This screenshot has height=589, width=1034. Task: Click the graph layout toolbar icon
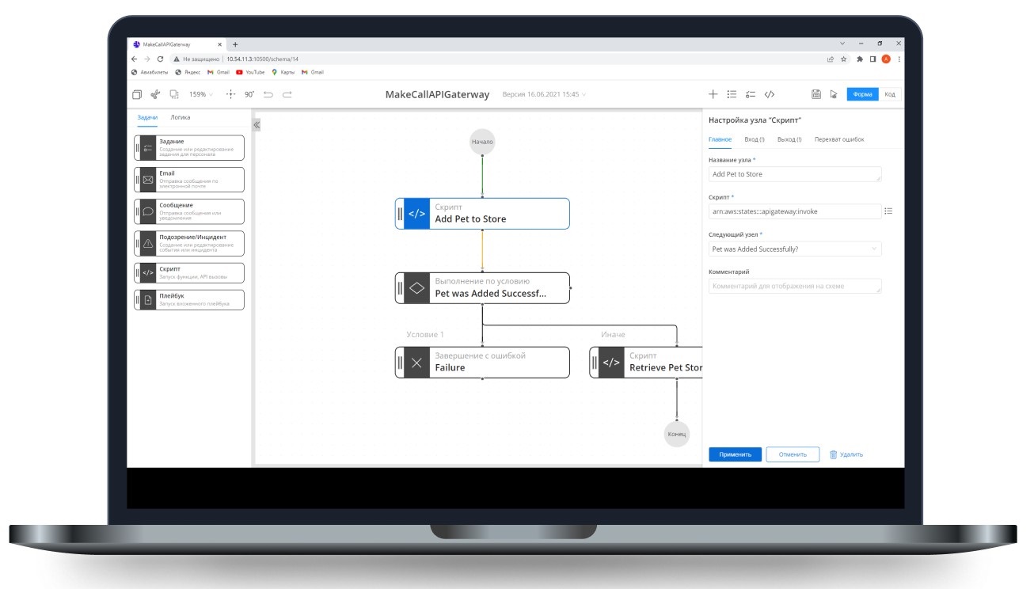[x=155, y=94]
